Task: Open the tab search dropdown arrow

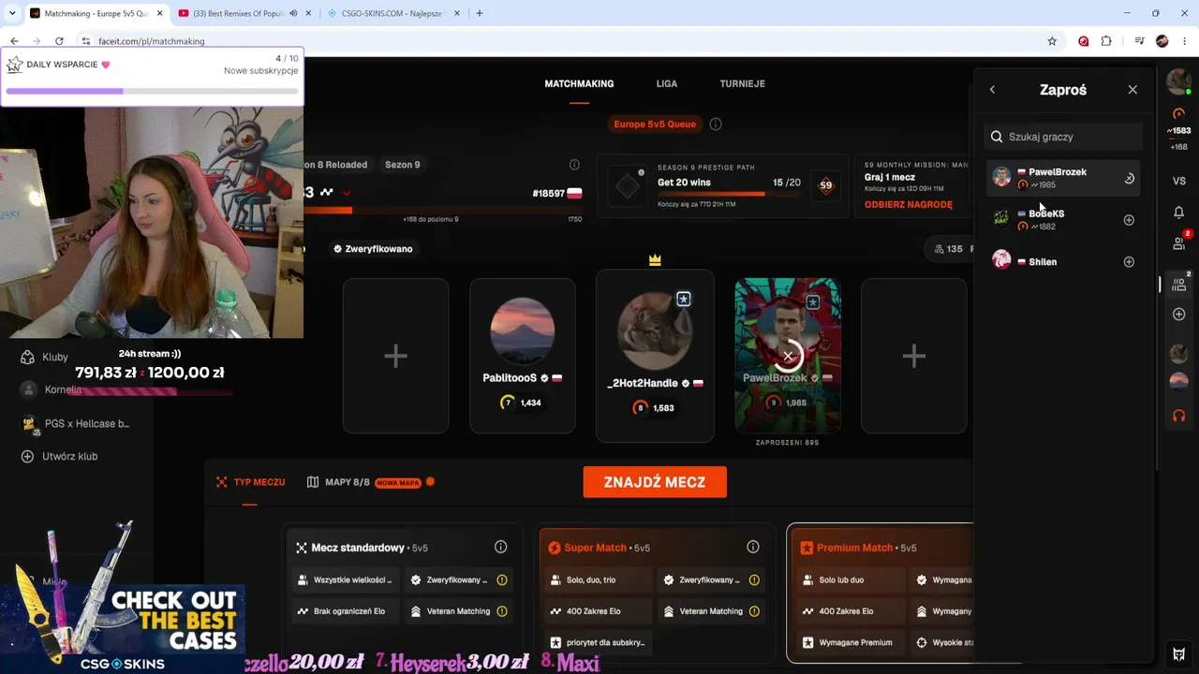Action: 12,13
